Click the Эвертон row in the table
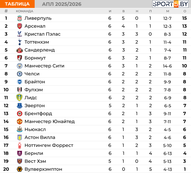Screen dimensions: 191x173 click(x=96, y=105)
